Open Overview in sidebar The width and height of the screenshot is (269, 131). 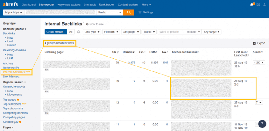click(9, 23)
